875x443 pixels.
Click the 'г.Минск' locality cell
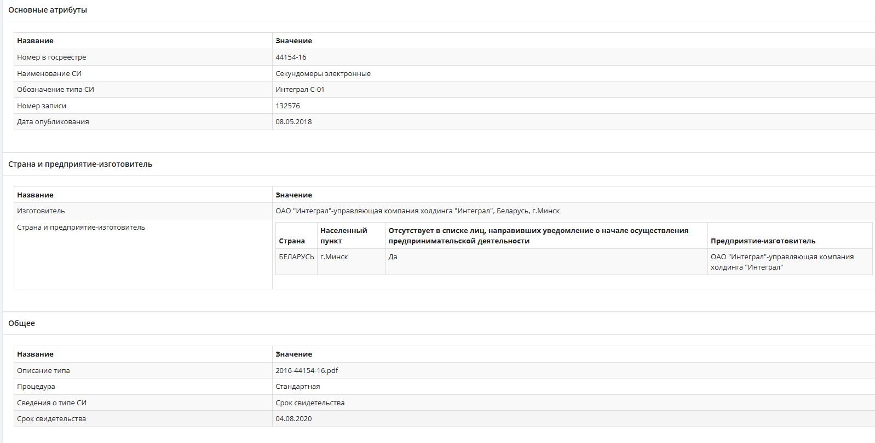click(x=334, y=257)
